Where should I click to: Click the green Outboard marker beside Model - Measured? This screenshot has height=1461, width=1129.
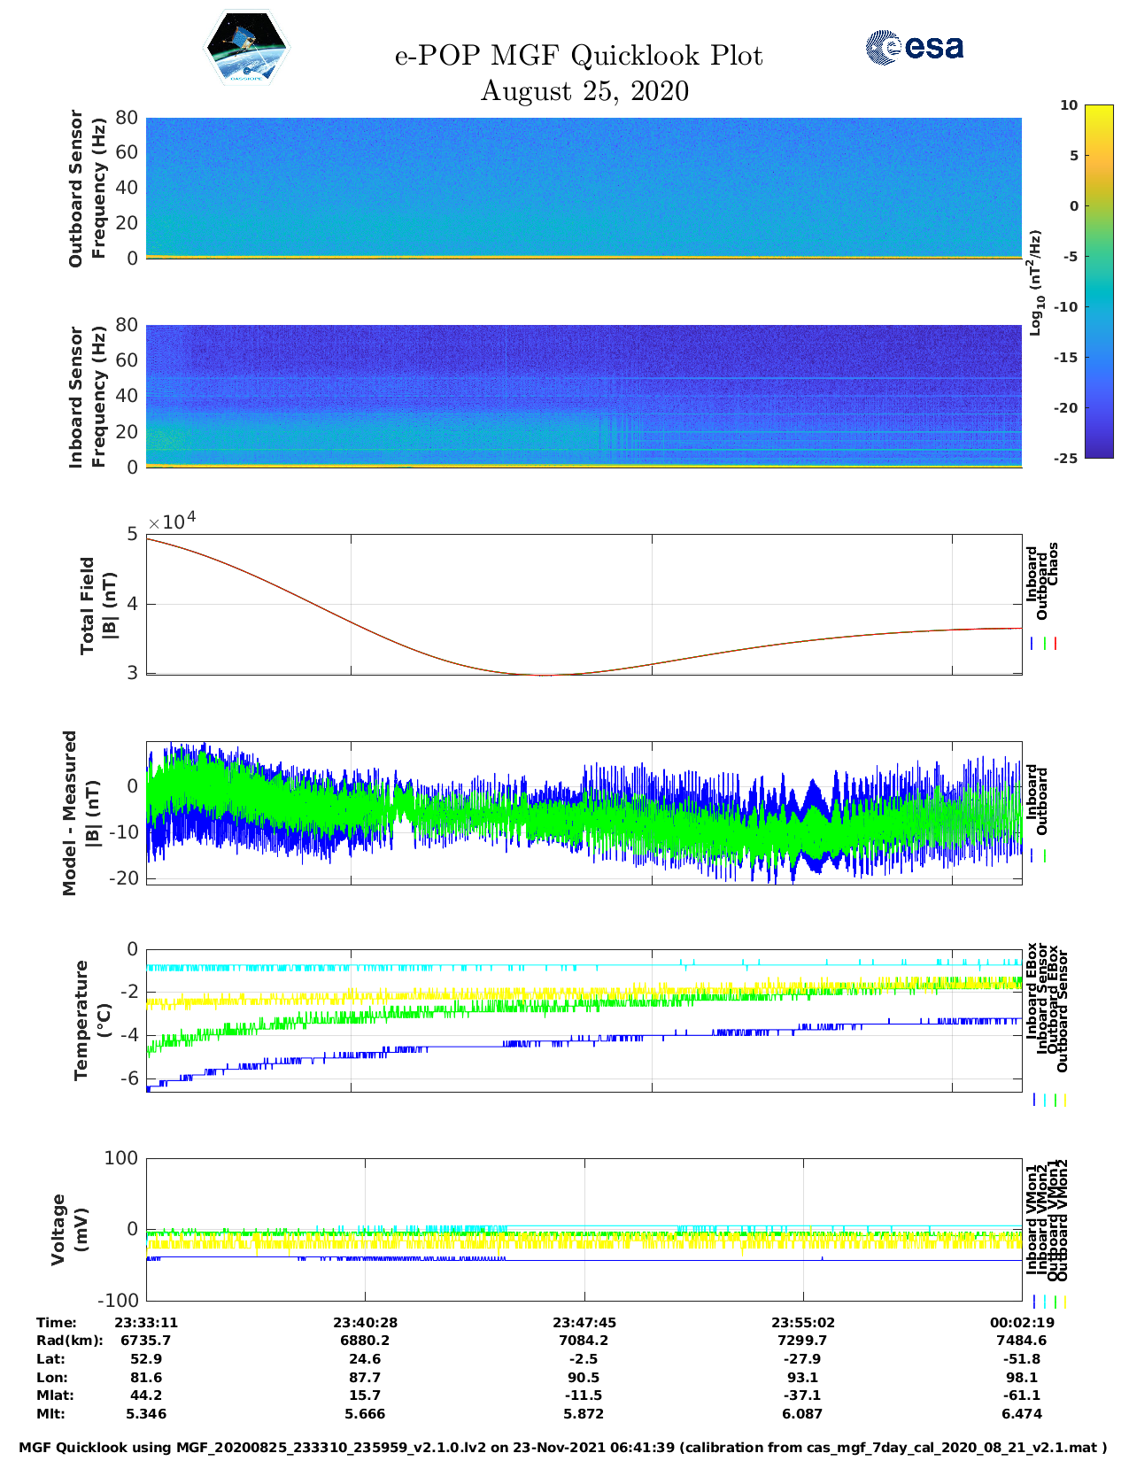[1045, 855]
